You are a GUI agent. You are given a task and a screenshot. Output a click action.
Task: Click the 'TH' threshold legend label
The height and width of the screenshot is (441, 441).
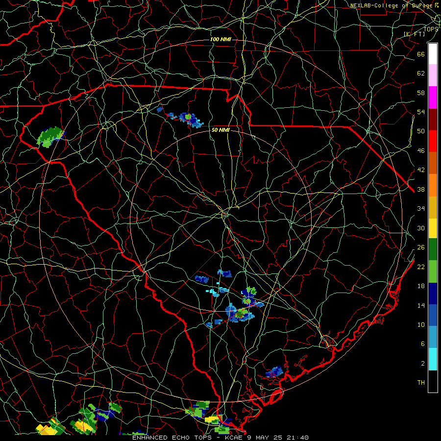pyautogui.click(x=421, y=383)
